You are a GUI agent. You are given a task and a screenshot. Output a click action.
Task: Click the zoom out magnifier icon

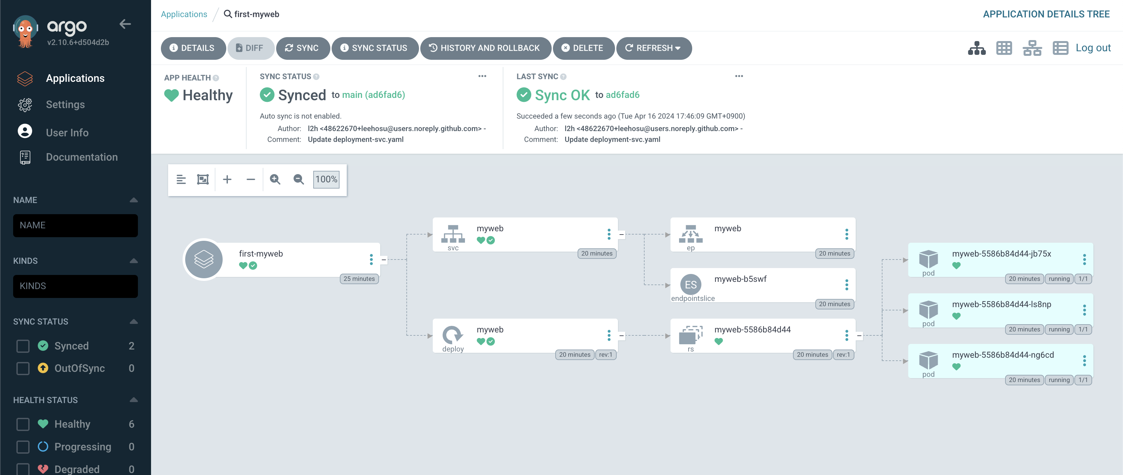click(x=298, y=179)
